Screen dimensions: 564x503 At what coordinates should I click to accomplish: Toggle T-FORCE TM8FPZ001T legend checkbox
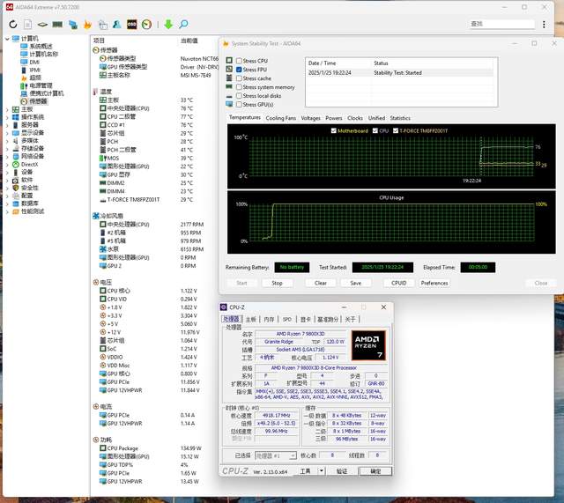(396, 130)
